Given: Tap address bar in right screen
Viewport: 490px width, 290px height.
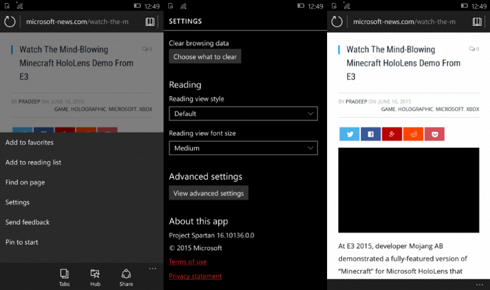Looking at the screenshot, I should (x=404, y=21).
